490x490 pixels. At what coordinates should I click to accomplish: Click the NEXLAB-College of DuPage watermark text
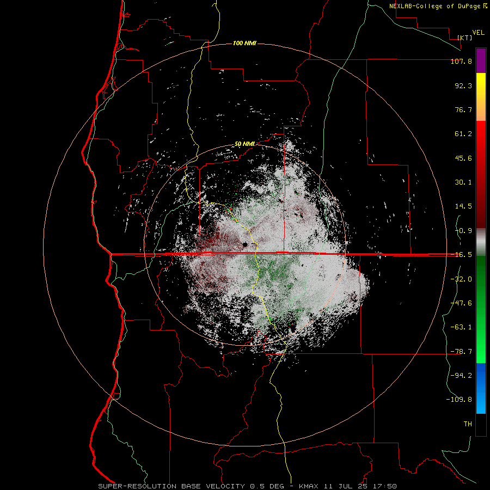(434, 6)
